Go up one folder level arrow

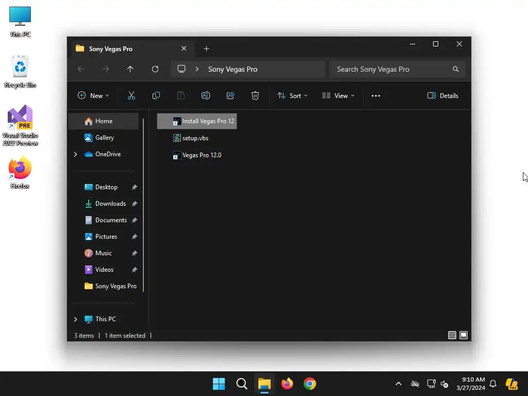[130, 69]
